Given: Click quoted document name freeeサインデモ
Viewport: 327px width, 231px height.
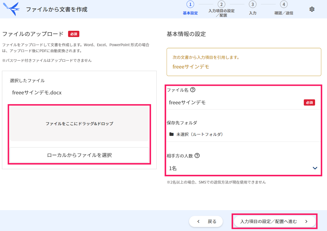Looking at the screenshot, I should click(191, 67).
